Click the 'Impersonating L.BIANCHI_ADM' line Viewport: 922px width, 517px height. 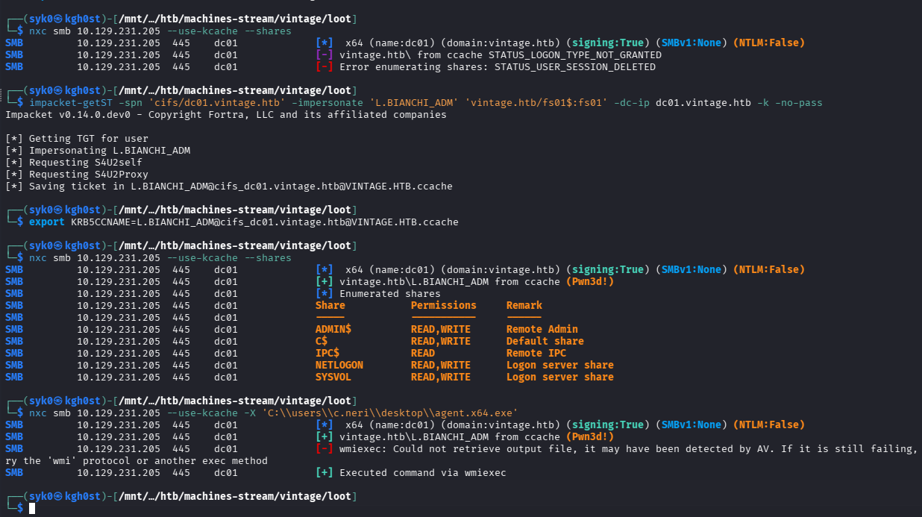pos(98,151)
